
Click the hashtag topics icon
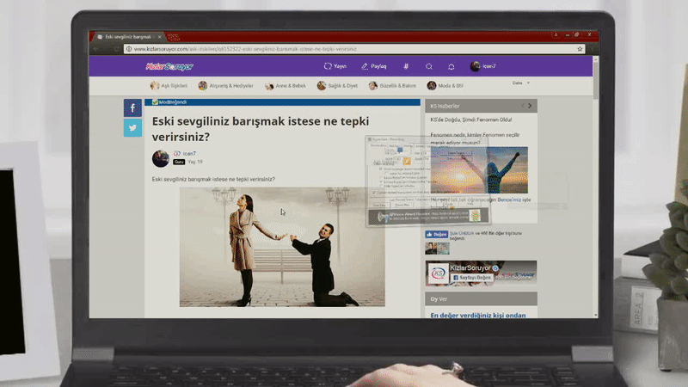pos(406,66)
